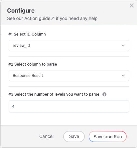Click the "if you need any help" text

click(77, 18)
